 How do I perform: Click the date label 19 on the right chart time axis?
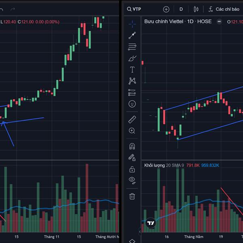(x=221, y=237)
